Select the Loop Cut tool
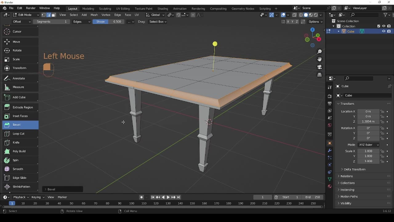The height and width of the screenshot is (222, 394). [20, 134]
